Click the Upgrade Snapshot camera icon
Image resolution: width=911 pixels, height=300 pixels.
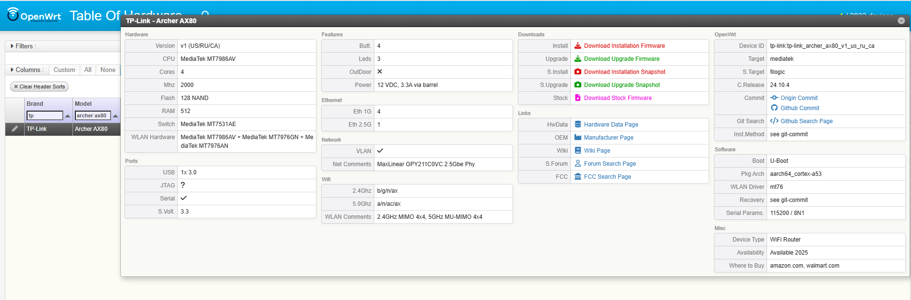(x=578, y=85)
